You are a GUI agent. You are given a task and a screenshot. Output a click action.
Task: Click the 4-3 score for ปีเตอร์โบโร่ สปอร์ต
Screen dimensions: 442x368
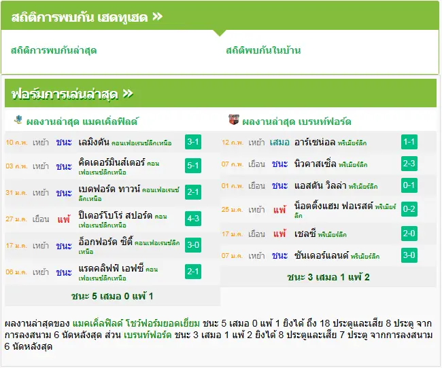coord(193,219)
